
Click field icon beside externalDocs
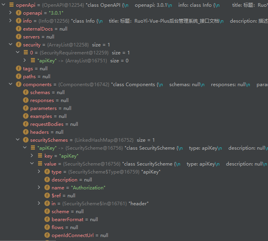[x=19, y=29]
